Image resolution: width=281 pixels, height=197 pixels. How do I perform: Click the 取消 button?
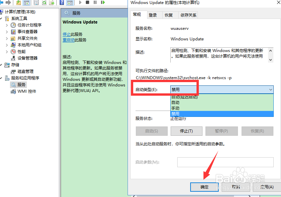point(236,187)
